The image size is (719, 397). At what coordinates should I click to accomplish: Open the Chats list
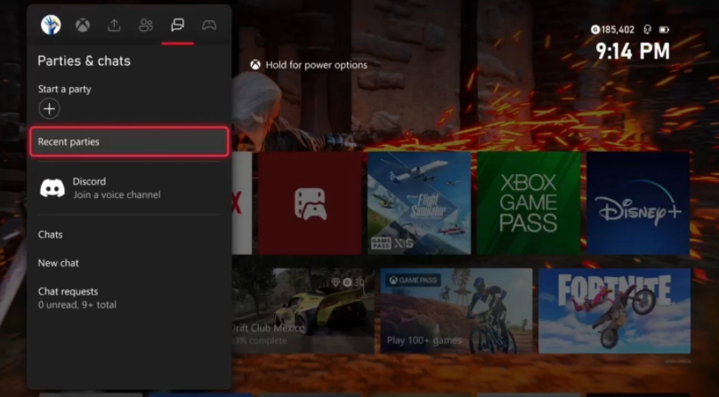[51, 234]
